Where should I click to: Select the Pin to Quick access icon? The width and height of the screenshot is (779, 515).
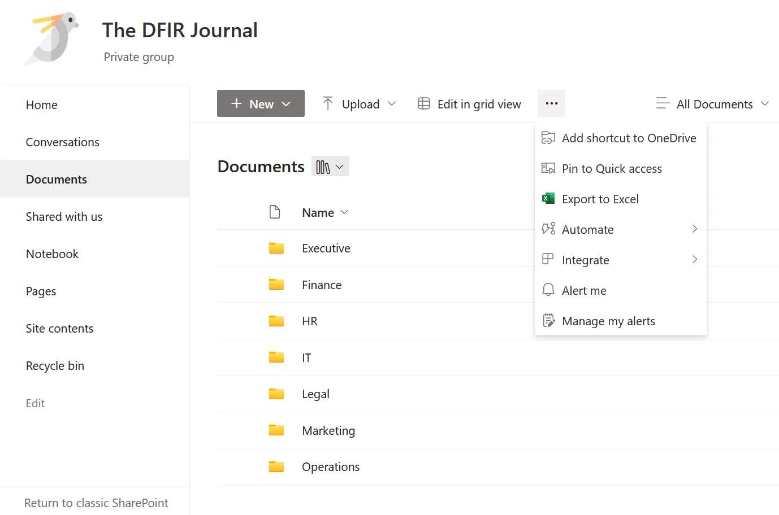(548, 168)
